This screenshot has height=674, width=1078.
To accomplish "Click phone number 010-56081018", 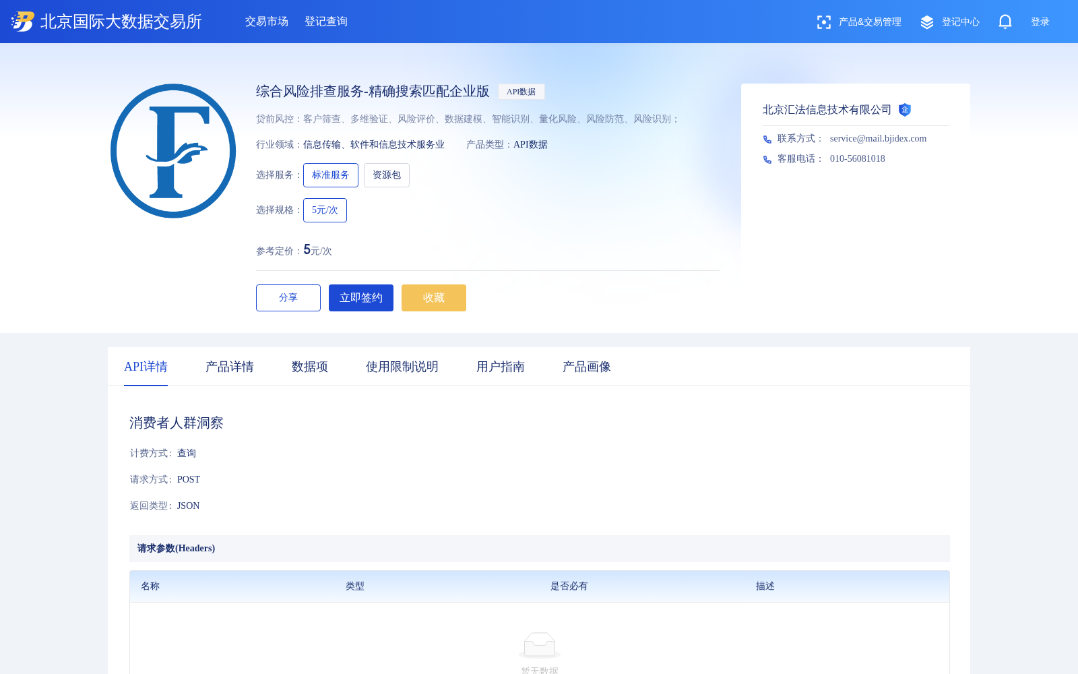I will [x=858, y=159].
